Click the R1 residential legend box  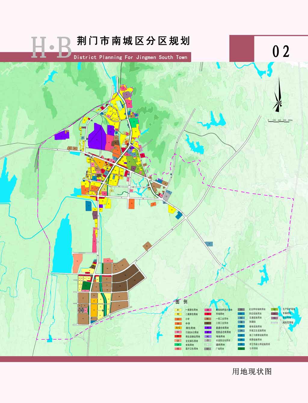[178, 310]
